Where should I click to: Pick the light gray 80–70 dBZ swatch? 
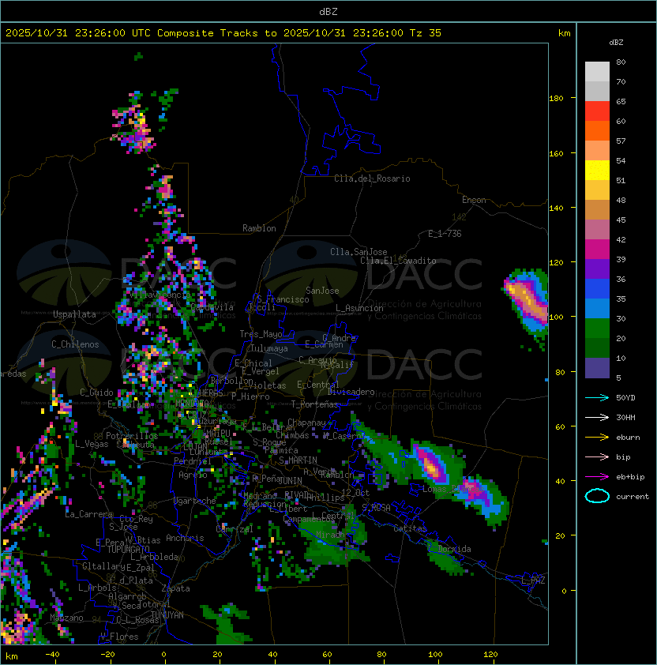(597, 71)
